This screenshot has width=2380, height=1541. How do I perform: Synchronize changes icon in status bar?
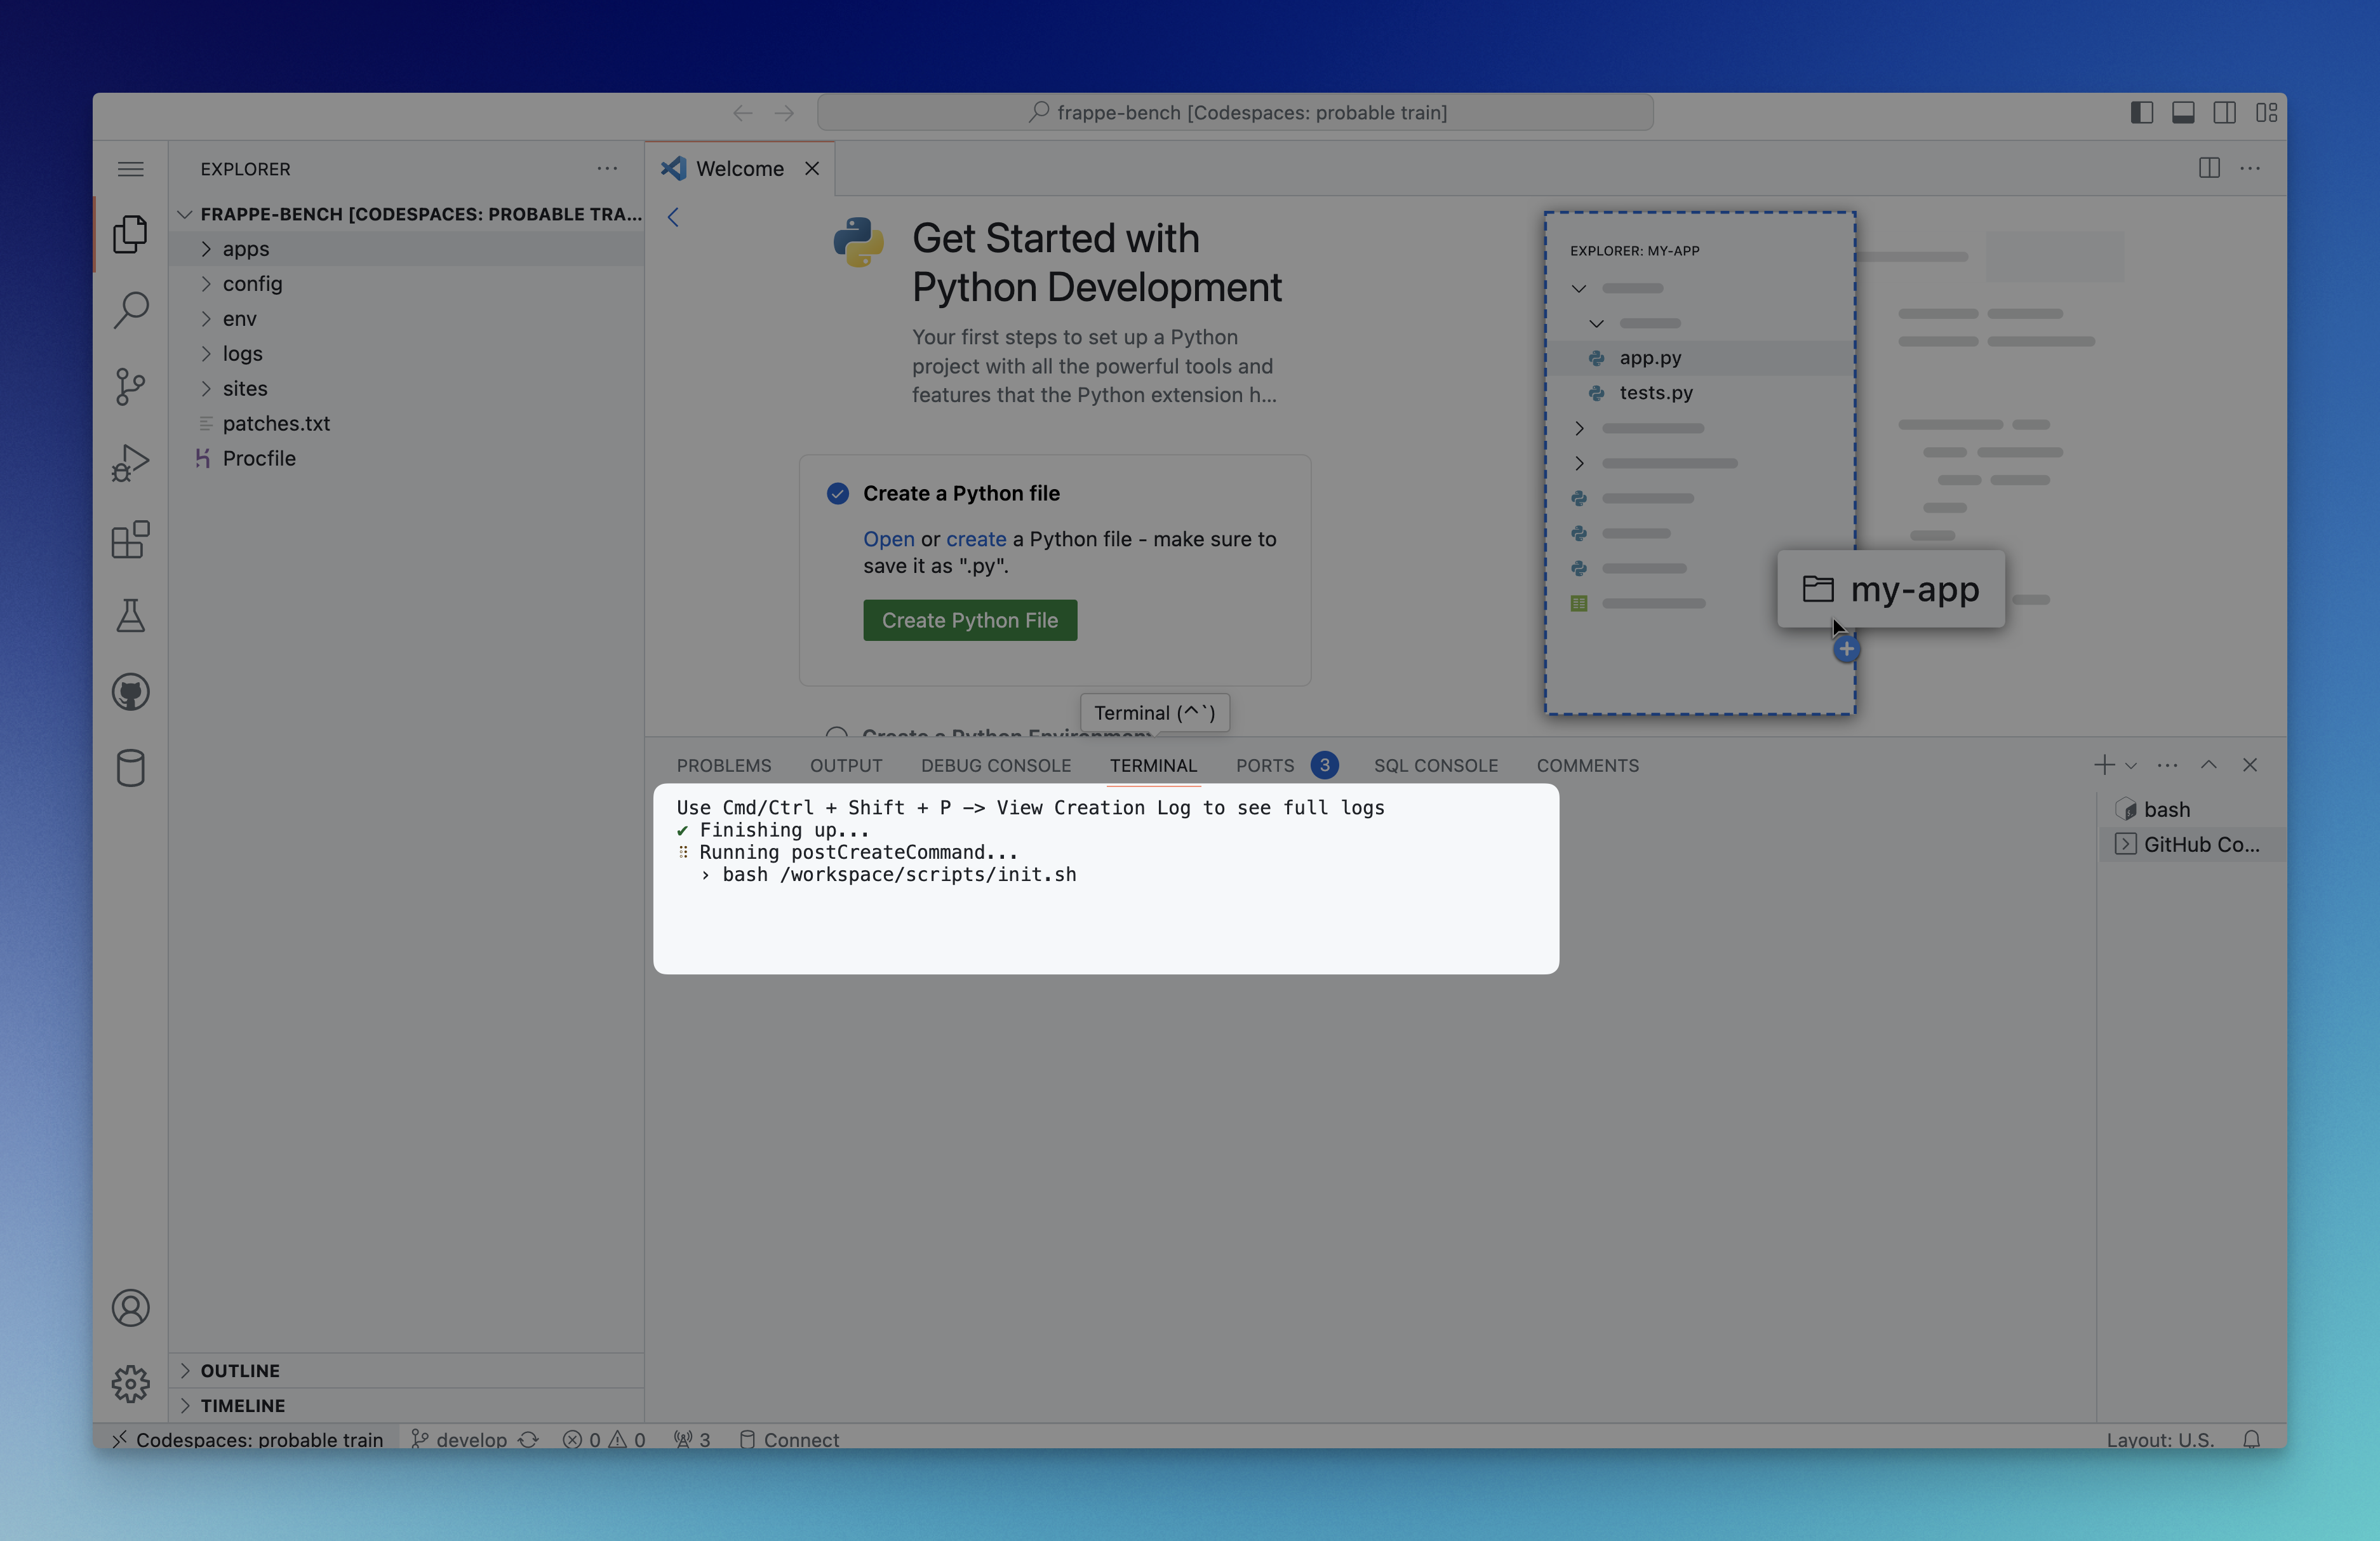click(x=528, y=1438)
